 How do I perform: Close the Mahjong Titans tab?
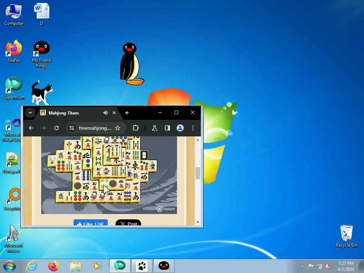click(114, 113)
